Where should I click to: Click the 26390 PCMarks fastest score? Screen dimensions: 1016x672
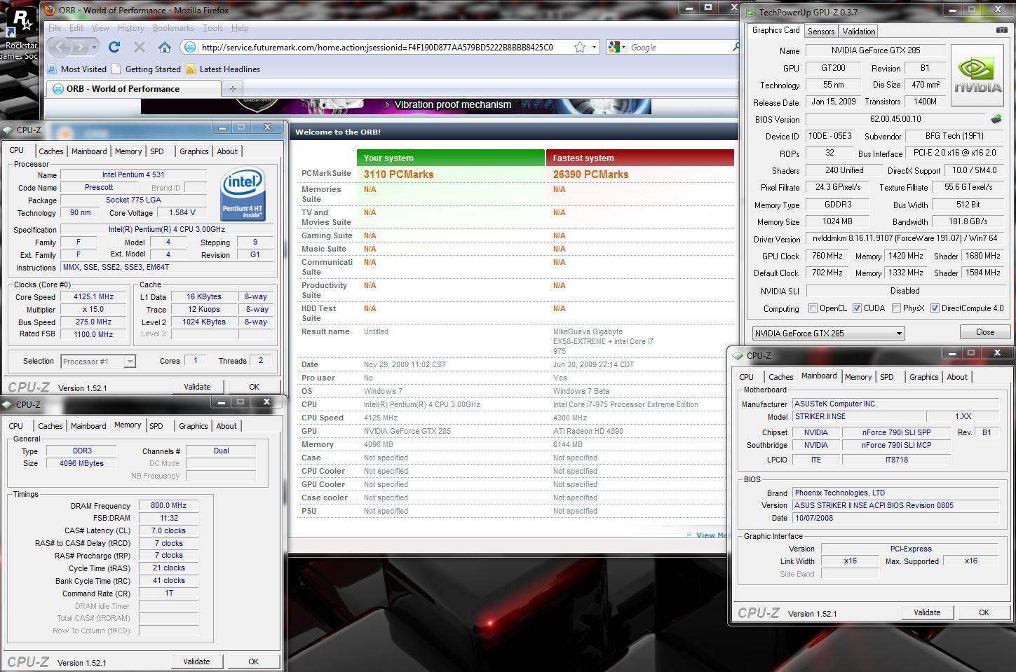[590, 174]
